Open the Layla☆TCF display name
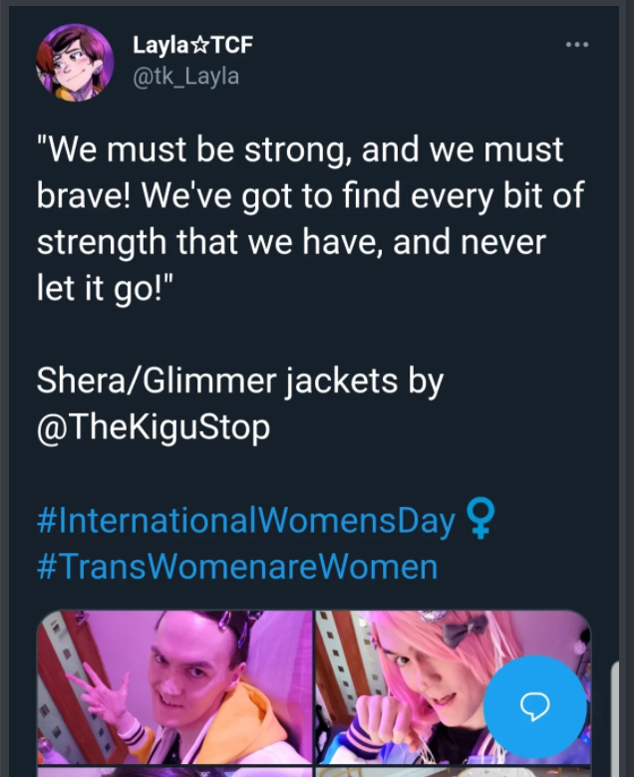The height and width of the screenshot is (777, 634). point(192,45)
